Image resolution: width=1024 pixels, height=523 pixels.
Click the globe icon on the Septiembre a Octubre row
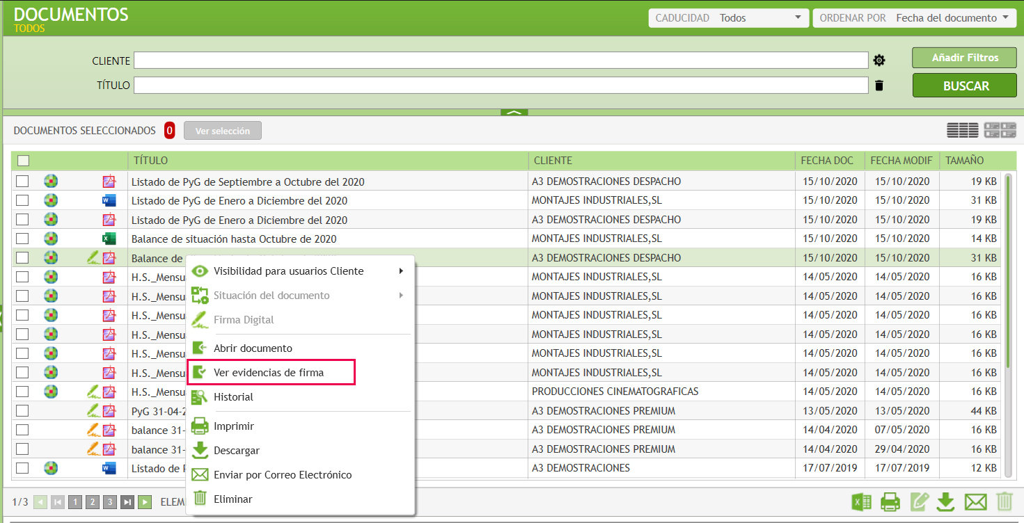[51, 182]
